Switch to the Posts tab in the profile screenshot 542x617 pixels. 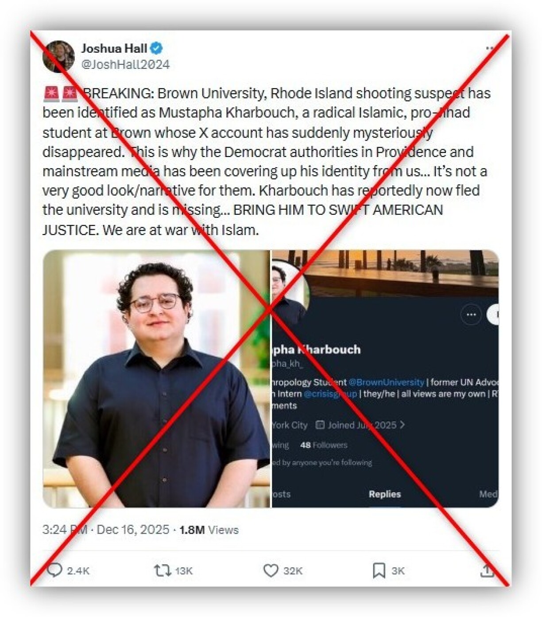pyautogui.click(x=281, y=494)
